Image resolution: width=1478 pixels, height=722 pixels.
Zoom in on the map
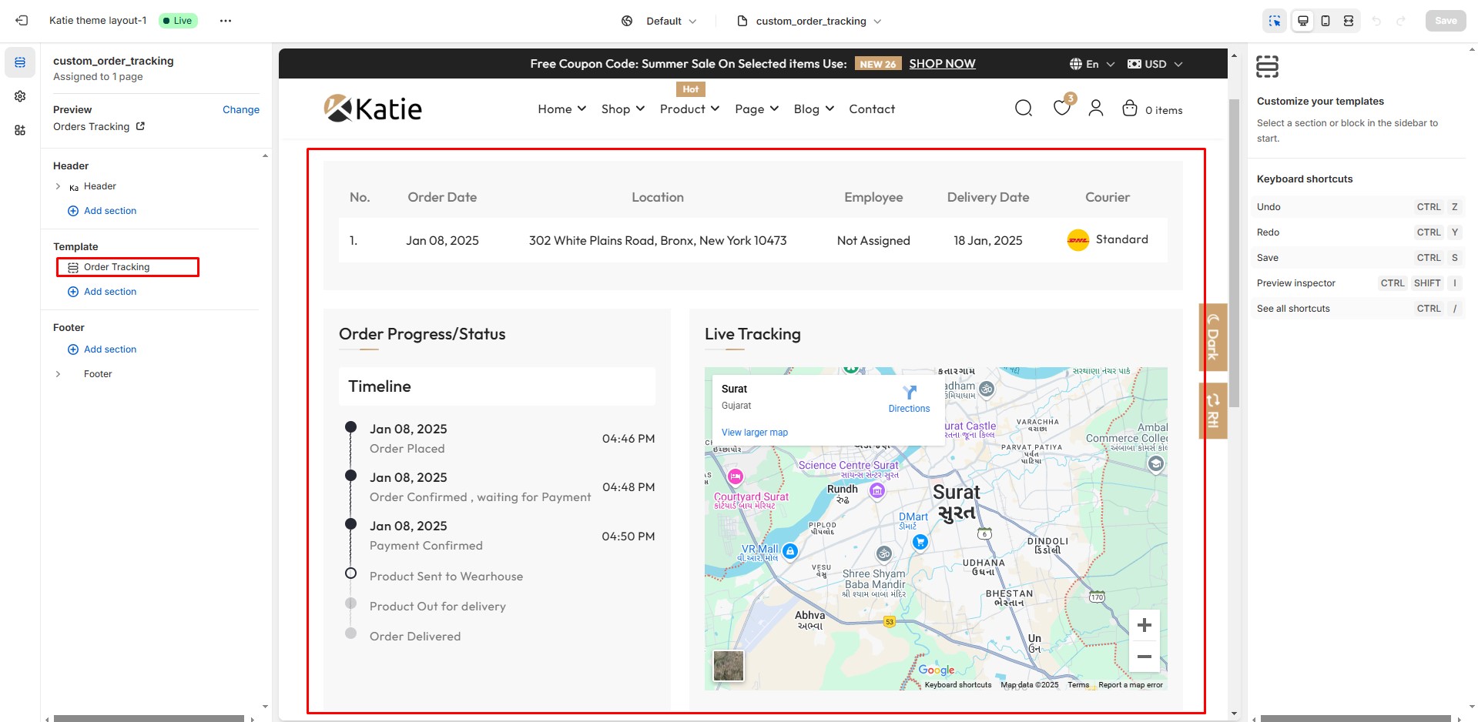coord(1144,625)
